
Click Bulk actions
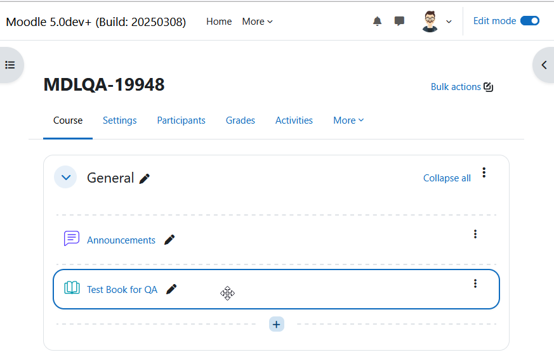(462, 87)
